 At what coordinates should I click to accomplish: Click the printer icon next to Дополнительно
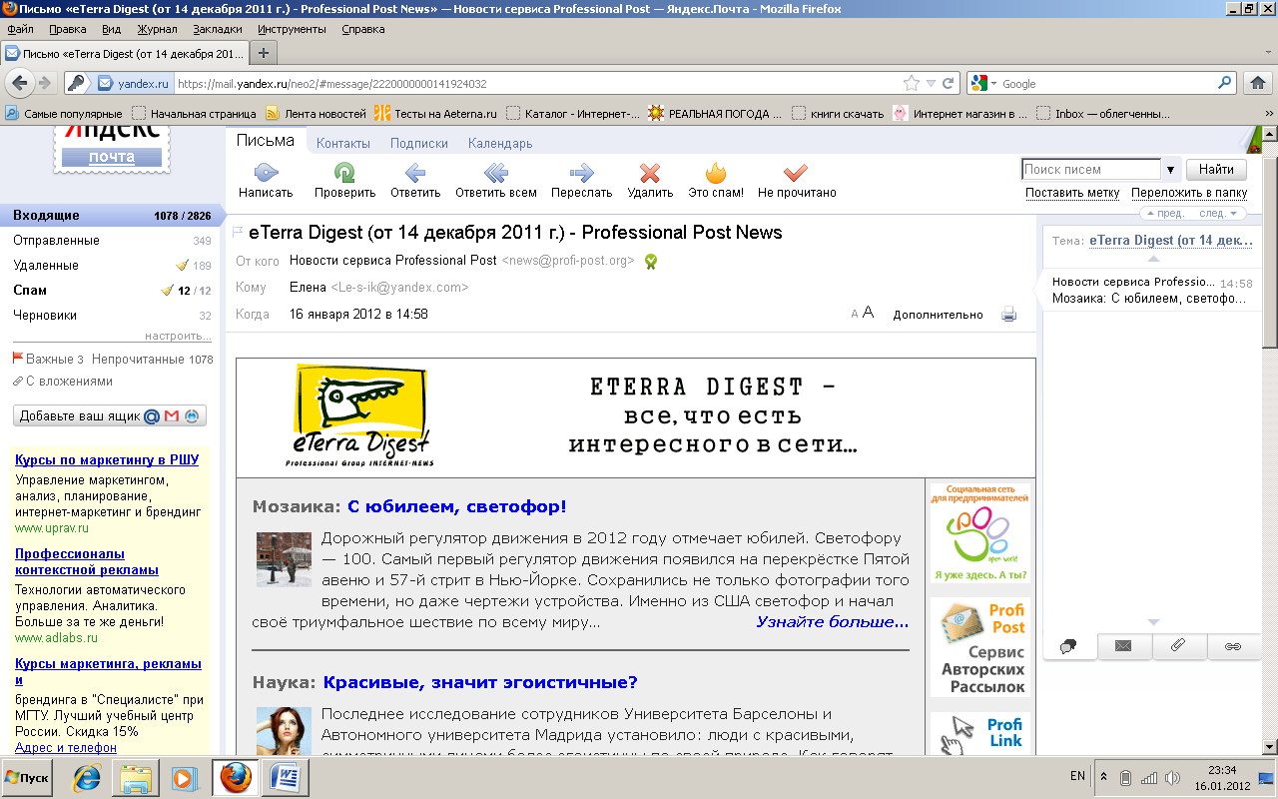coord(1008,314)
